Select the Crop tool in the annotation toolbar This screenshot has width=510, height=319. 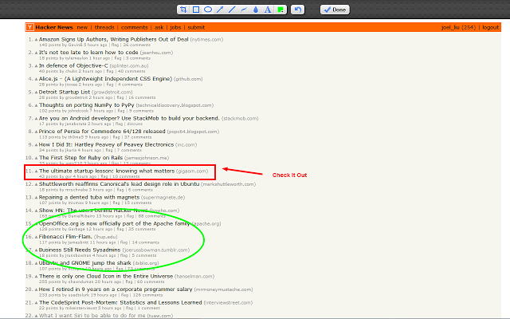pos(183,10)
